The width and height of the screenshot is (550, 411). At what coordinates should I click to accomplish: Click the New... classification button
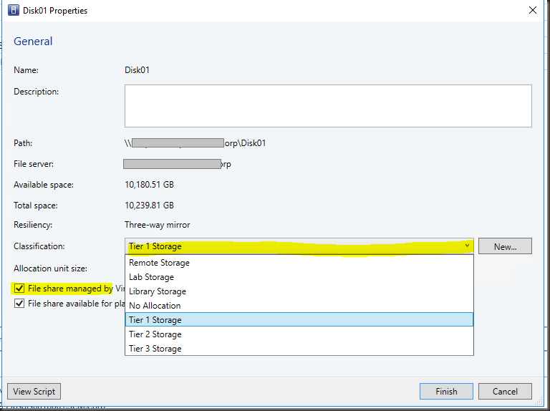pyautogui.click(x=505, y=246)
